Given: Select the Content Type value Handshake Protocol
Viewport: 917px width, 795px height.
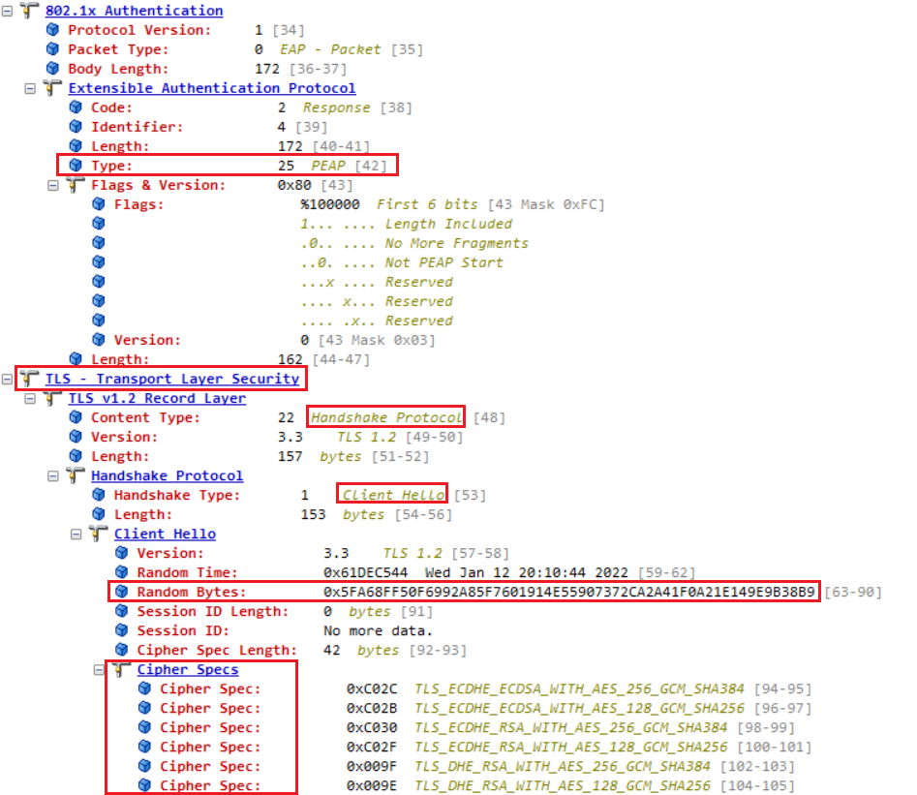Looking at the screenshot, I should [386, 417].
